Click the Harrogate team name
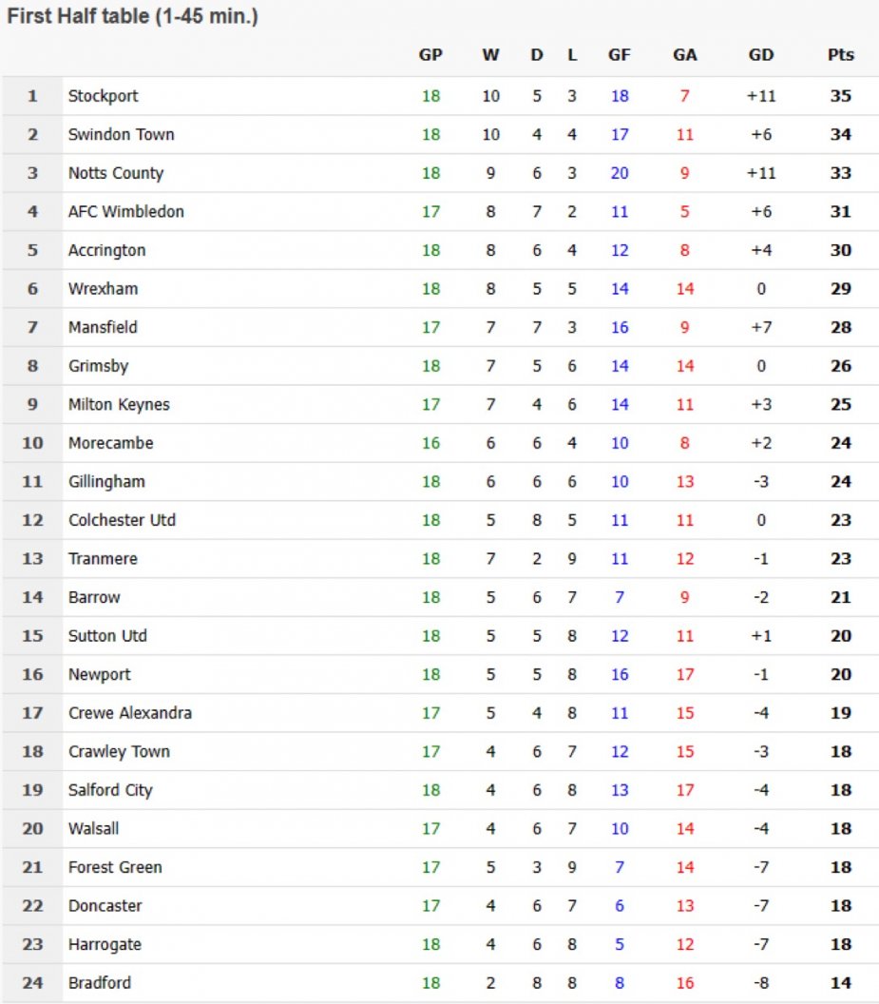The image size is (879, 1004). [103, 944]
